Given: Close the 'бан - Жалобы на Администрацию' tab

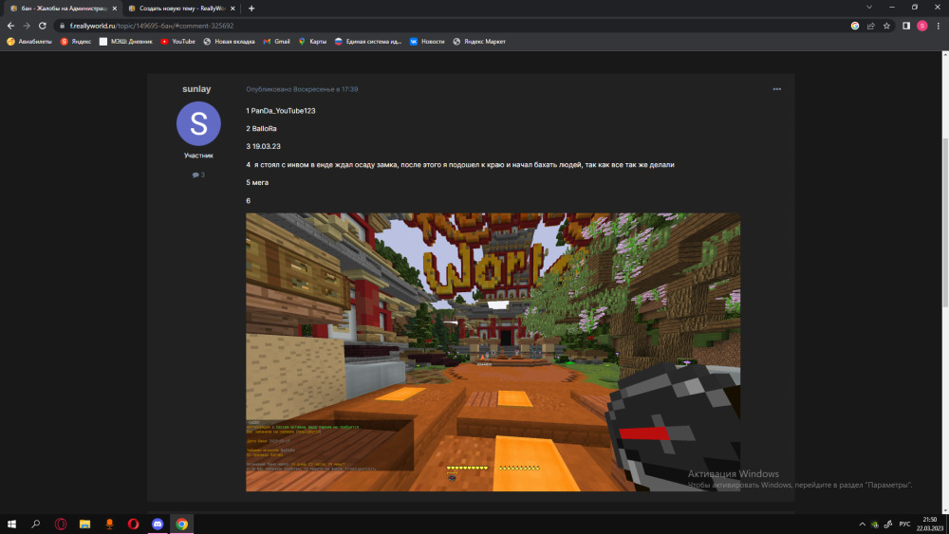Looking at the screenshot, I should pyautogui.click(x=115, y=9).
